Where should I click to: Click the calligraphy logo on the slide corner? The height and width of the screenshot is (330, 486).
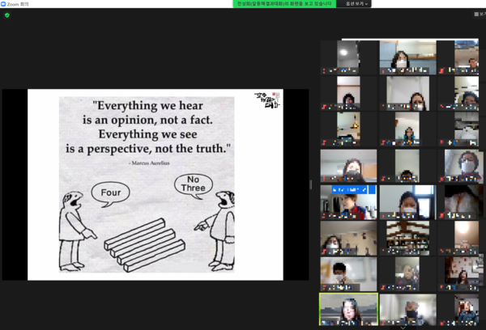pos(266,100)
